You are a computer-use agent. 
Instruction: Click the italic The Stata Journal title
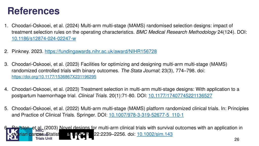140,71
